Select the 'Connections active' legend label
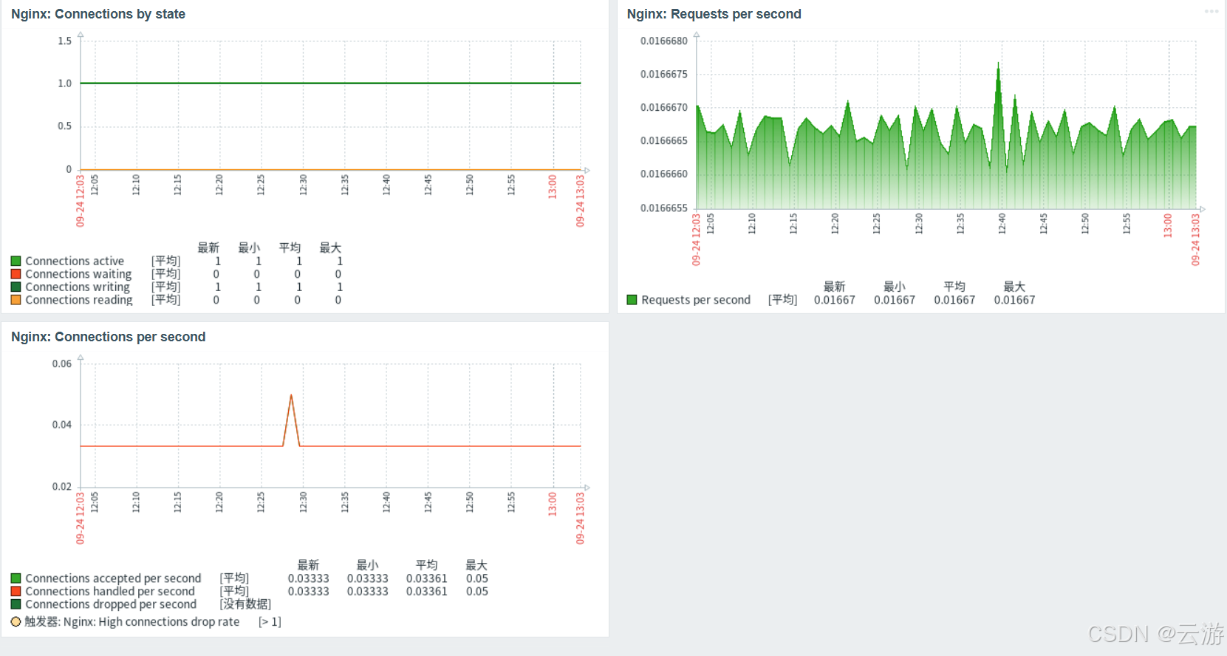This screenshot has height=656, width=1227. (75, 261)
